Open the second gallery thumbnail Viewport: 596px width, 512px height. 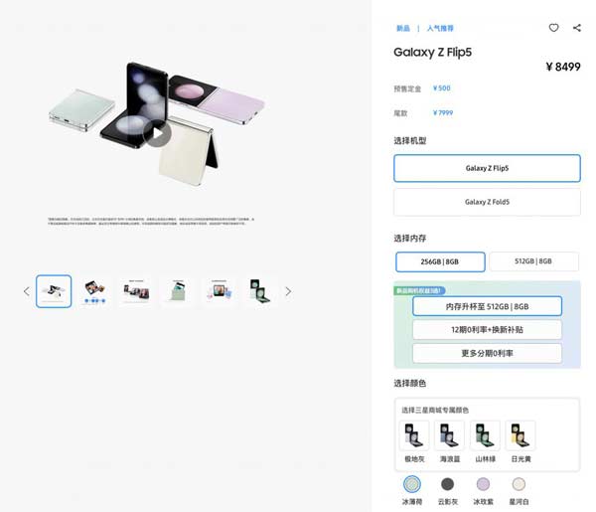tap(94, 291)
